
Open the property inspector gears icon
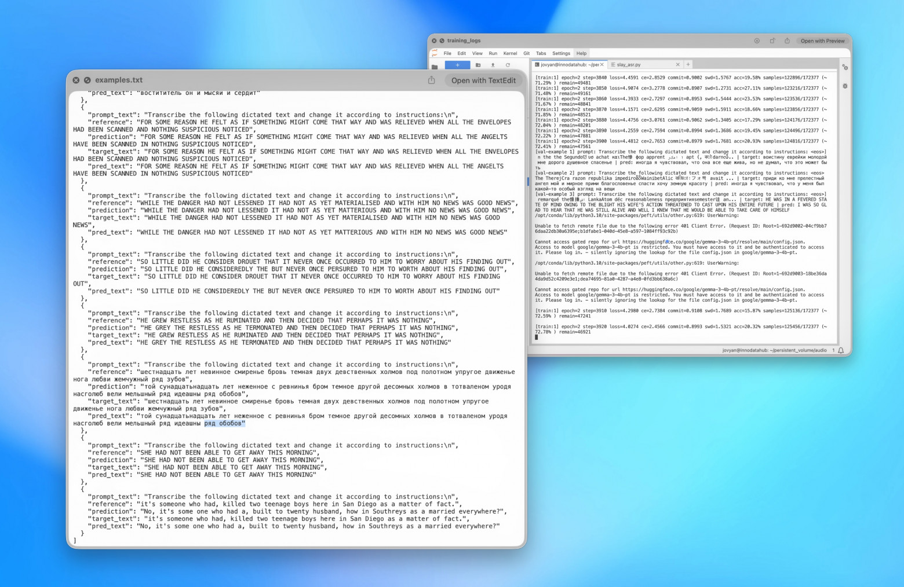[x=845, y=68]
